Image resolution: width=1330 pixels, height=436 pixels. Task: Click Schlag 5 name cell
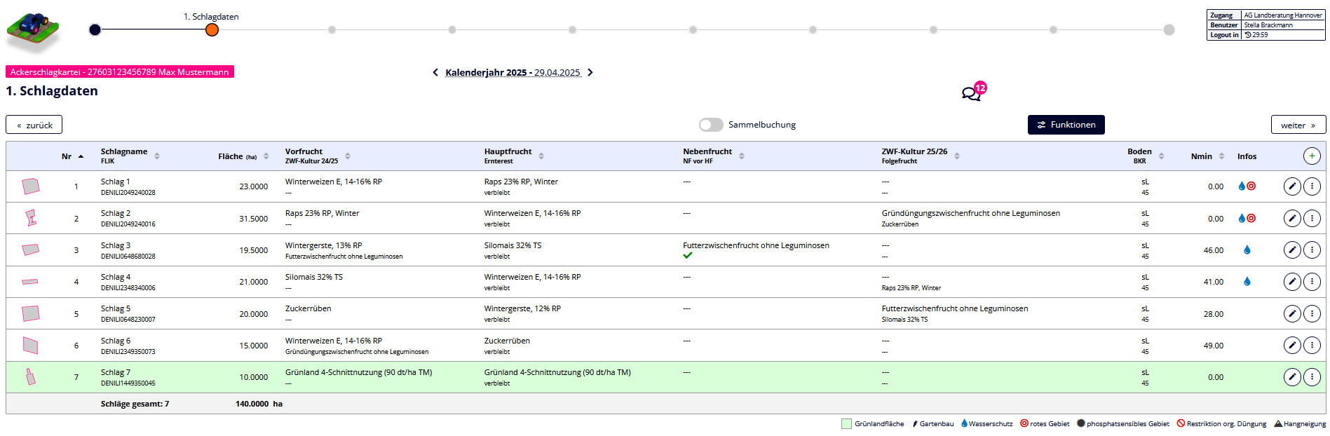(116, 308)
